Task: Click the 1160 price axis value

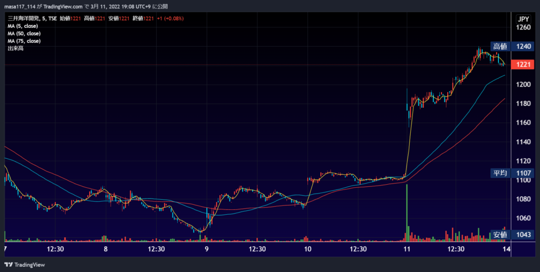Action: pos(523,123)
